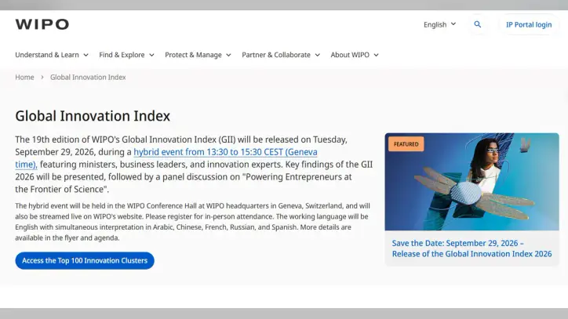Click the IP Portal login button
The width and height of the screenshot is (568, 319).
[x=529, y=24]
